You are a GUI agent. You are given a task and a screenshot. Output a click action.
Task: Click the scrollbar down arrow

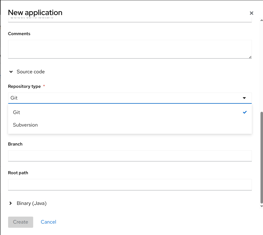[261, 206]
